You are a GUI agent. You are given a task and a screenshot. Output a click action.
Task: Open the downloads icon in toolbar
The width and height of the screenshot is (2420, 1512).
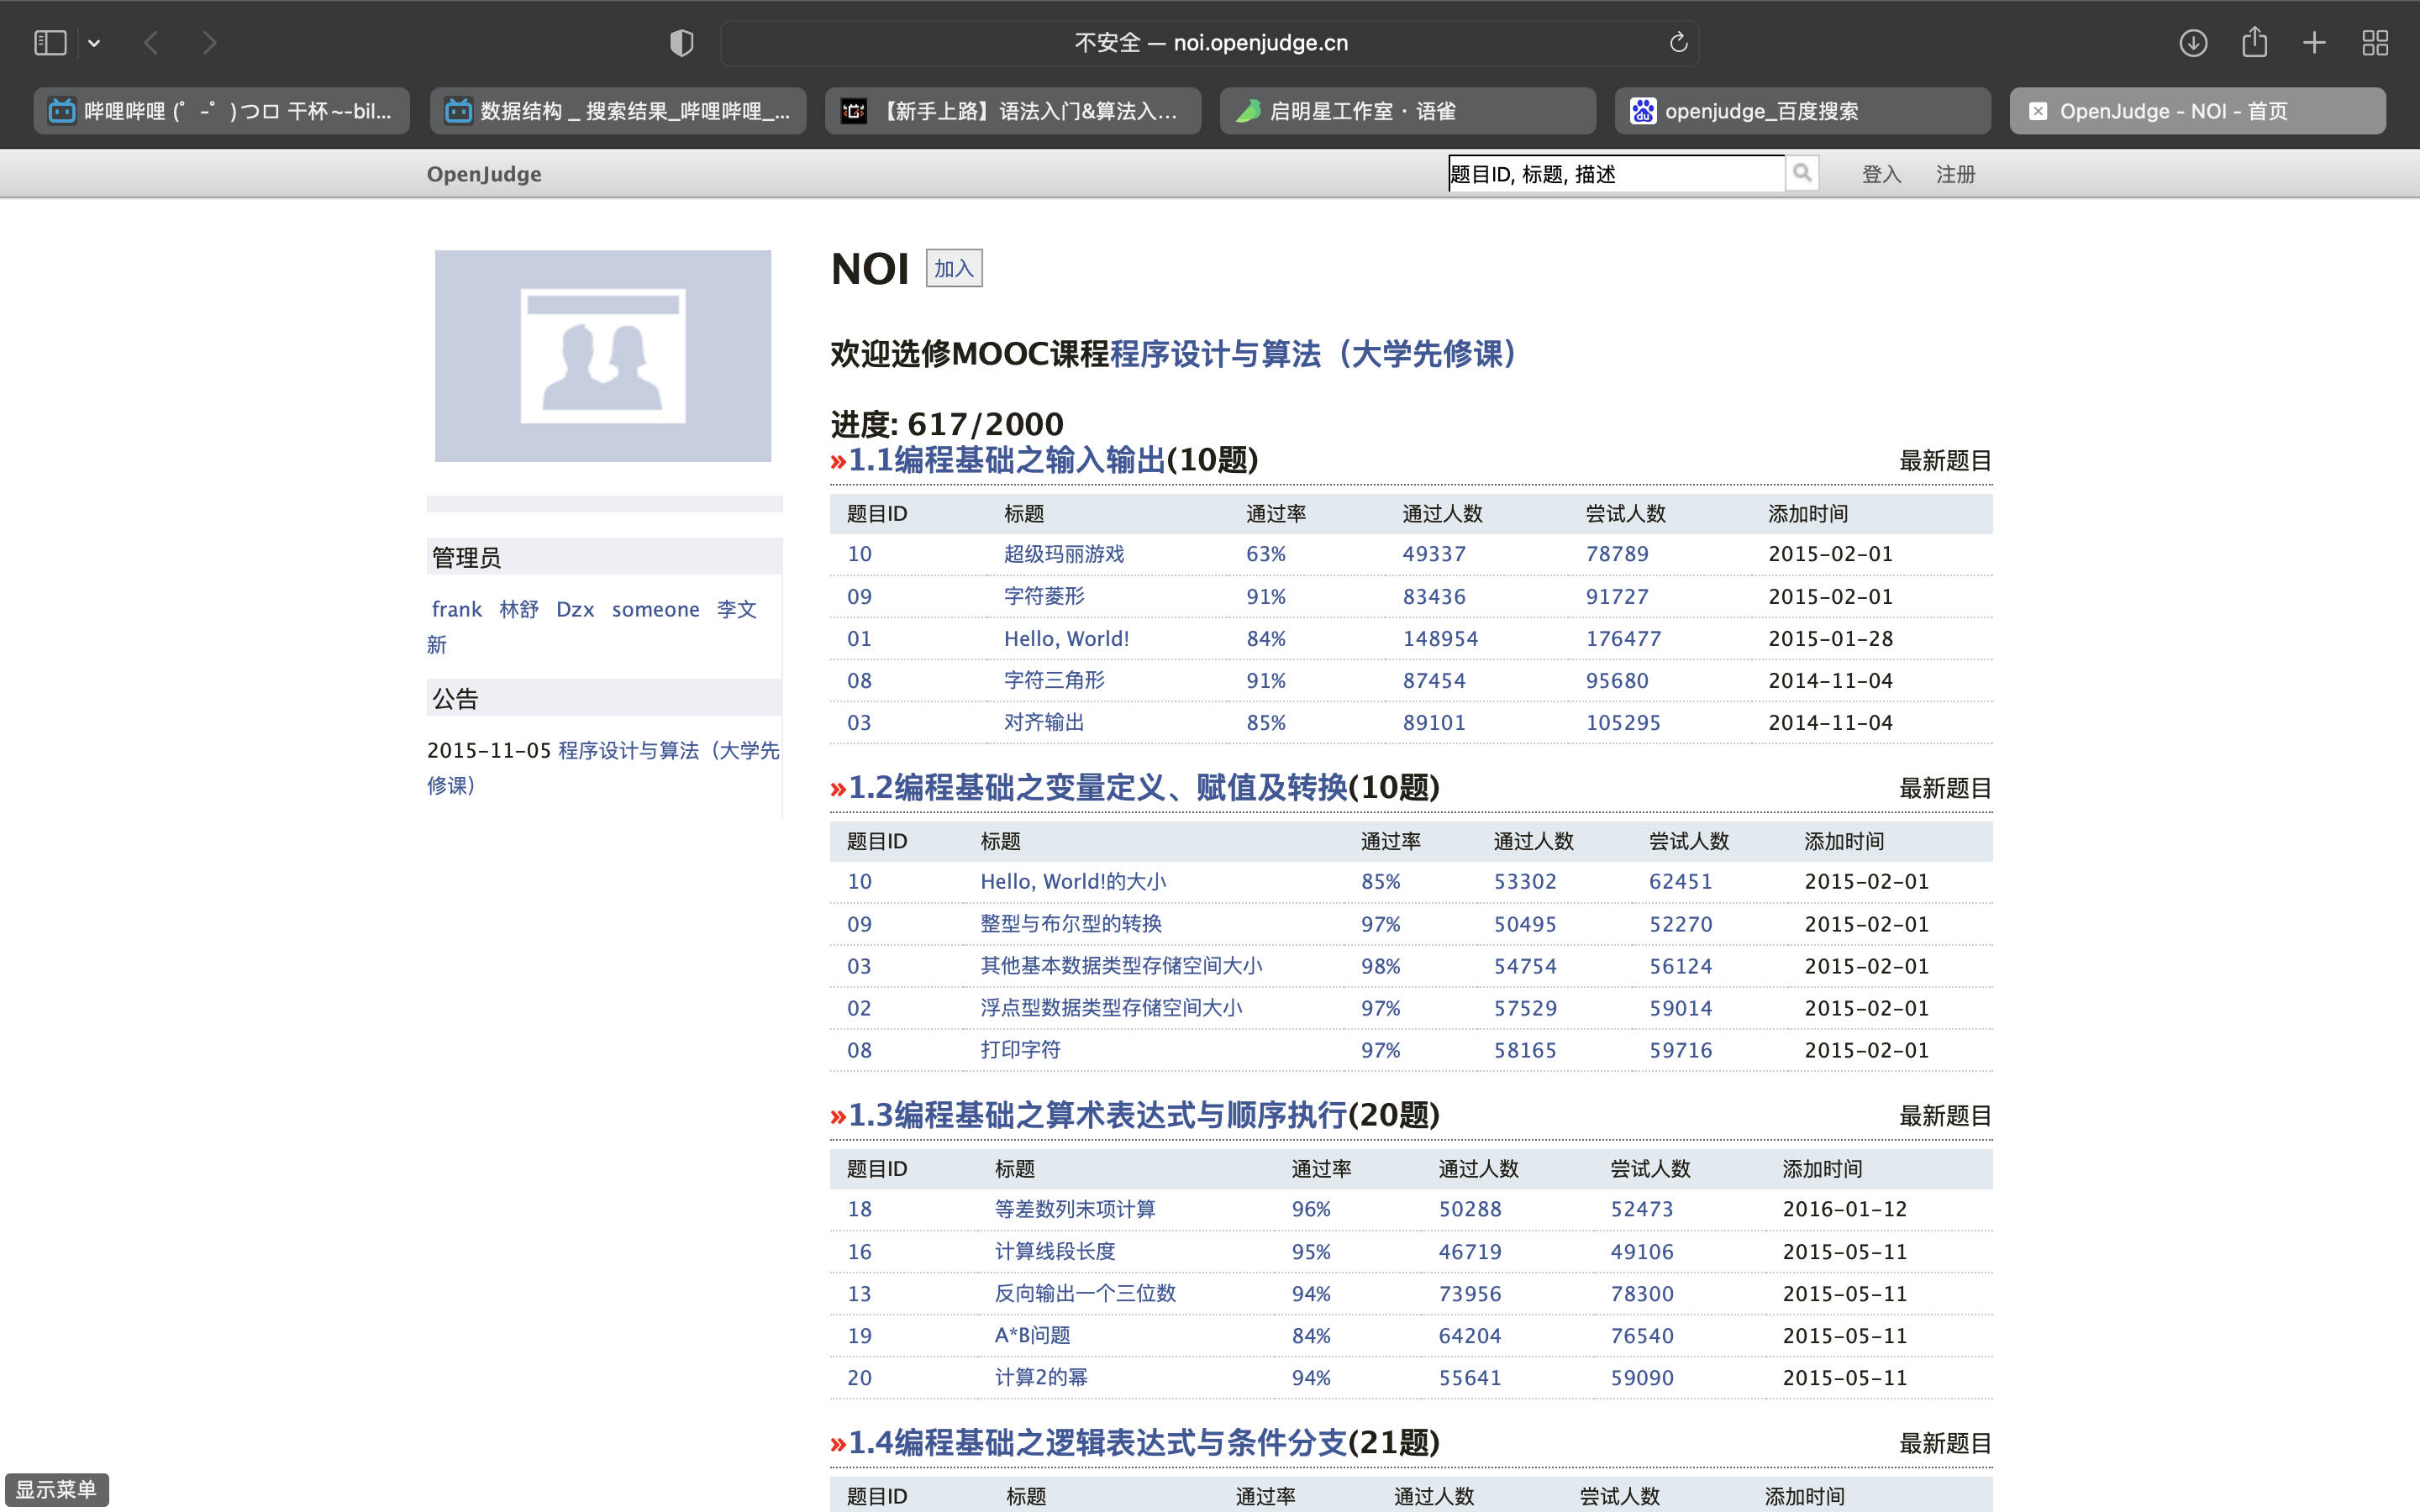[x=2193, y=43]
